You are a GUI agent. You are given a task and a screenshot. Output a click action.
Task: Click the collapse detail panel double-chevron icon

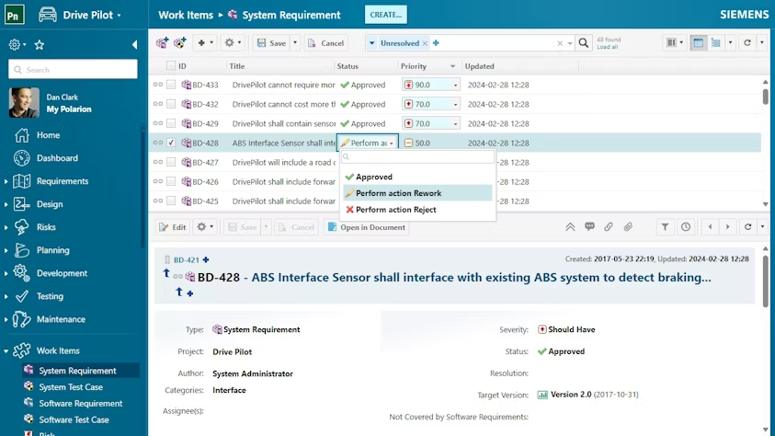pos(570,227)
